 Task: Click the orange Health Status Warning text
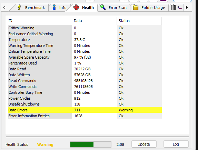pos(45,144)
